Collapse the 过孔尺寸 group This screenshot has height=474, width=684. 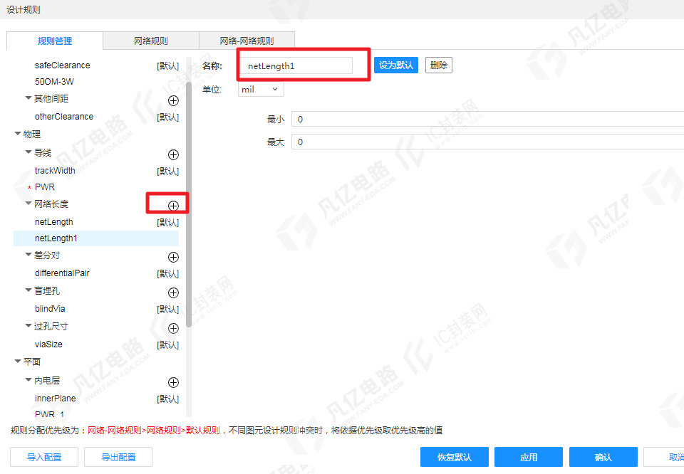click(28, 326)
